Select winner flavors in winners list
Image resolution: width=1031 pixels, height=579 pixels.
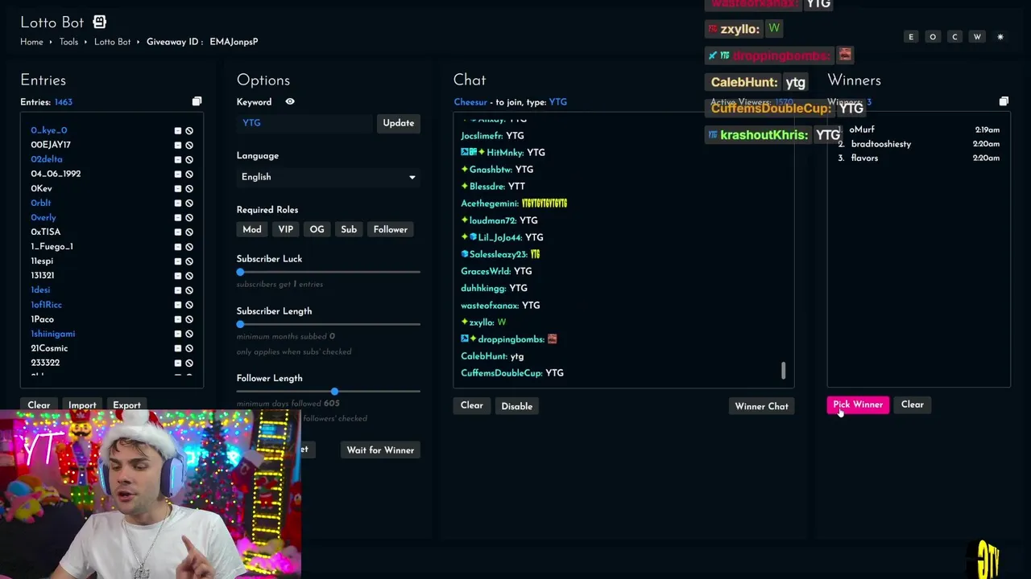pos(864,158)
